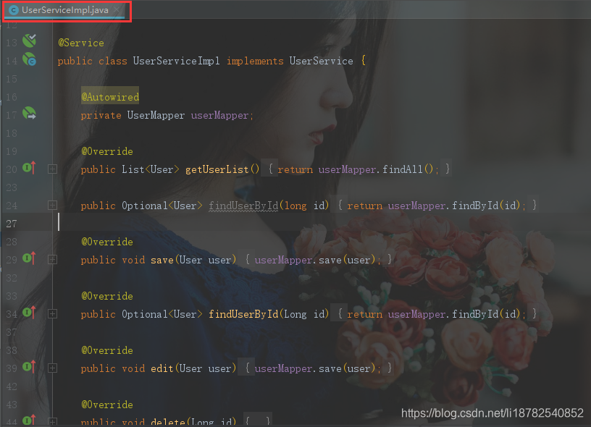591x427 pixels.
Task: Expand the folded save method on line 29
Action: [52, 259]
